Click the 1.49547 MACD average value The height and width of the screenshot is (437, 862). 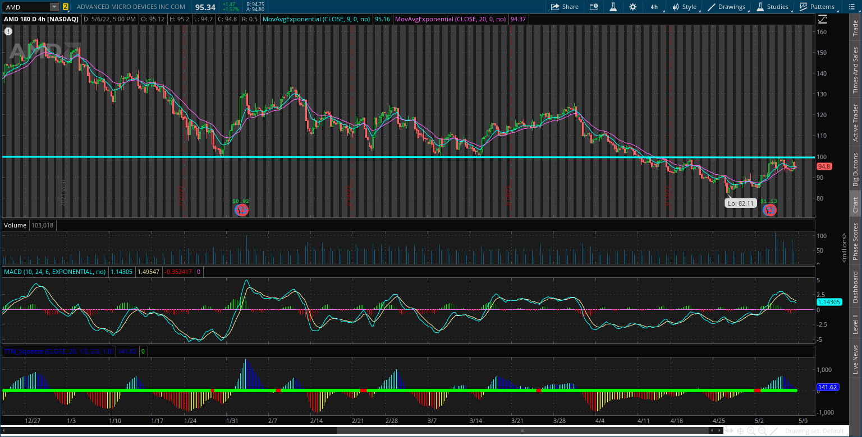(148, 272)
